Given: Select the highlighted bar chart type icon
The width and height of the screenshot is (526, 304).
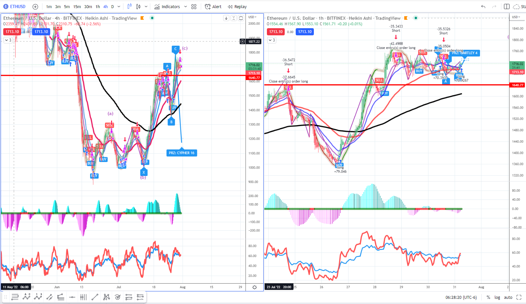Looking at the screenshot, I should point(130,6).
